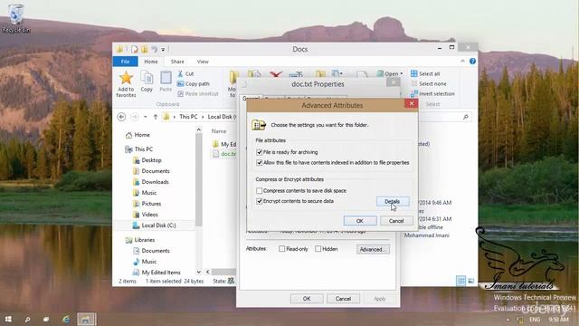Image resolution: width=579 pixels, height=326 pixels.
Task: Open the Explorer Help icon
Action: pyautogui.click(x=472, y=62)
